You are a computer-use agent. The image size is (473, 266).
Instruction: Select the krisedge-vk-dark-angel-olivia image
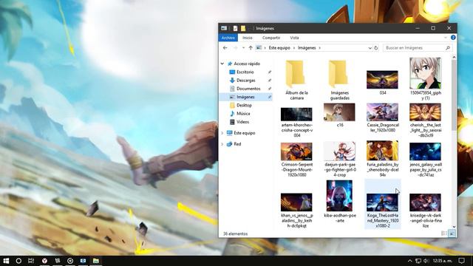click(426, 210)
